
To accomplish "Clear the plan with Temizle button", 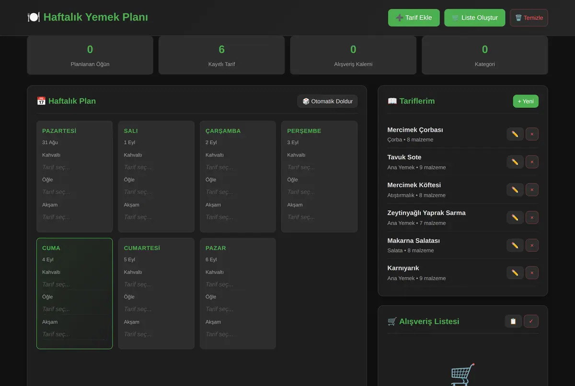I will (529, 18).
